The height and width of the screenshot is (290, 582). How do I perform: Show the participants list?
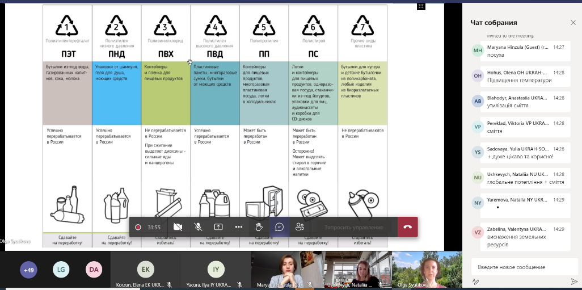300,227
